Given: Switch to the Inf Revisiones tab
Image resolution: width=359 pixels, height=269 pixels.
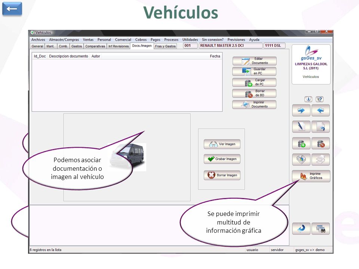Looking at the screenshot, I should [119, 46].
